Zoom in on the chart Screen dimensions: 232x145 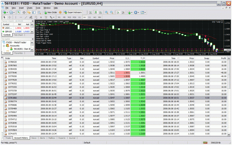click(x=107, y=13)
